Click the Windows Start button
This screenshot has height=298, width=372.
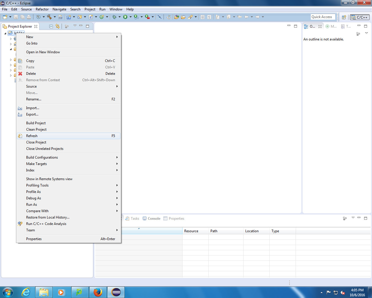8,292
